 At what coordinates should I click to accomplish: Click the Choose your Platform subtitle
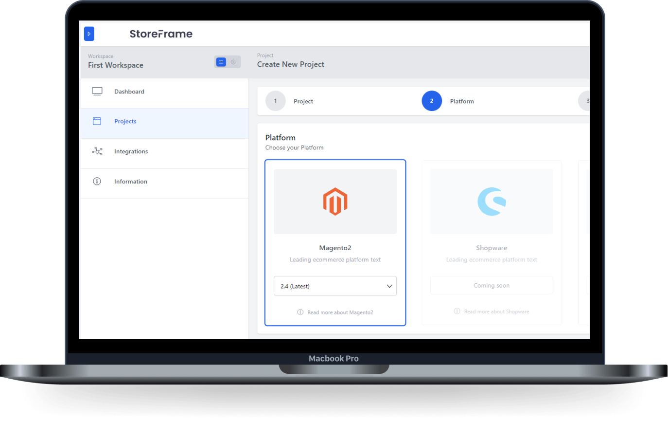click(294, 147)
